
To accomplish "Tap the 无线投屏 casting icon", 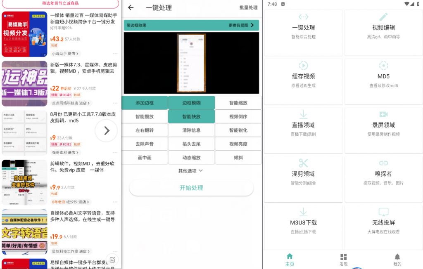I will click(x=383, y=212).
